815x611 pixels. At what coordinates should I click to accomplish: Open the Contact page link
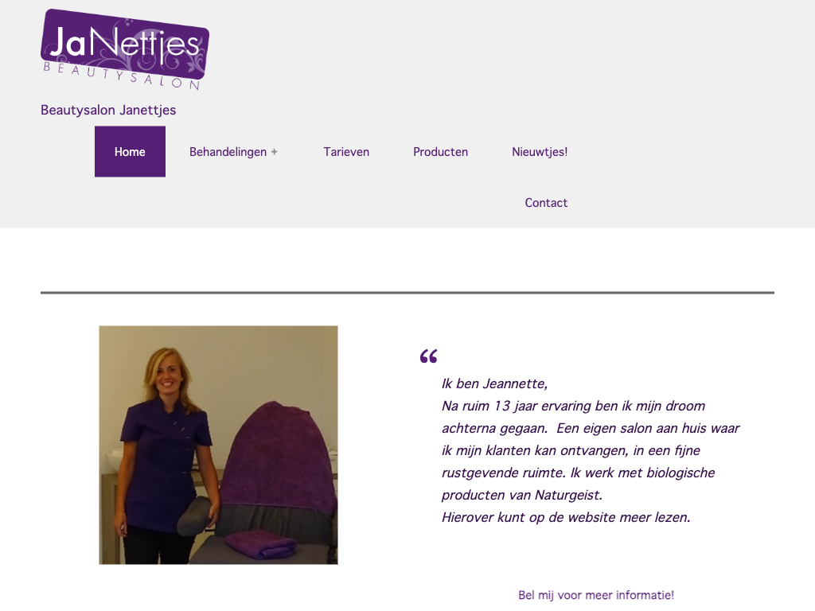[x=546, y=203]
